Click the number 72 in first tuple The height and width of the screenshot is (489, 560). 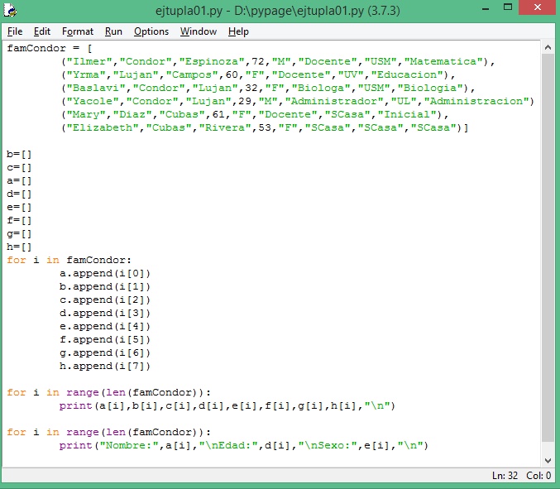[258, 61]
